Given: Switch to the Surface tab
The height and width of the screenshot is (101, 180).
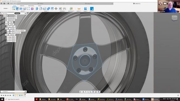Looking at the screenshot, I should coord(22,6).
